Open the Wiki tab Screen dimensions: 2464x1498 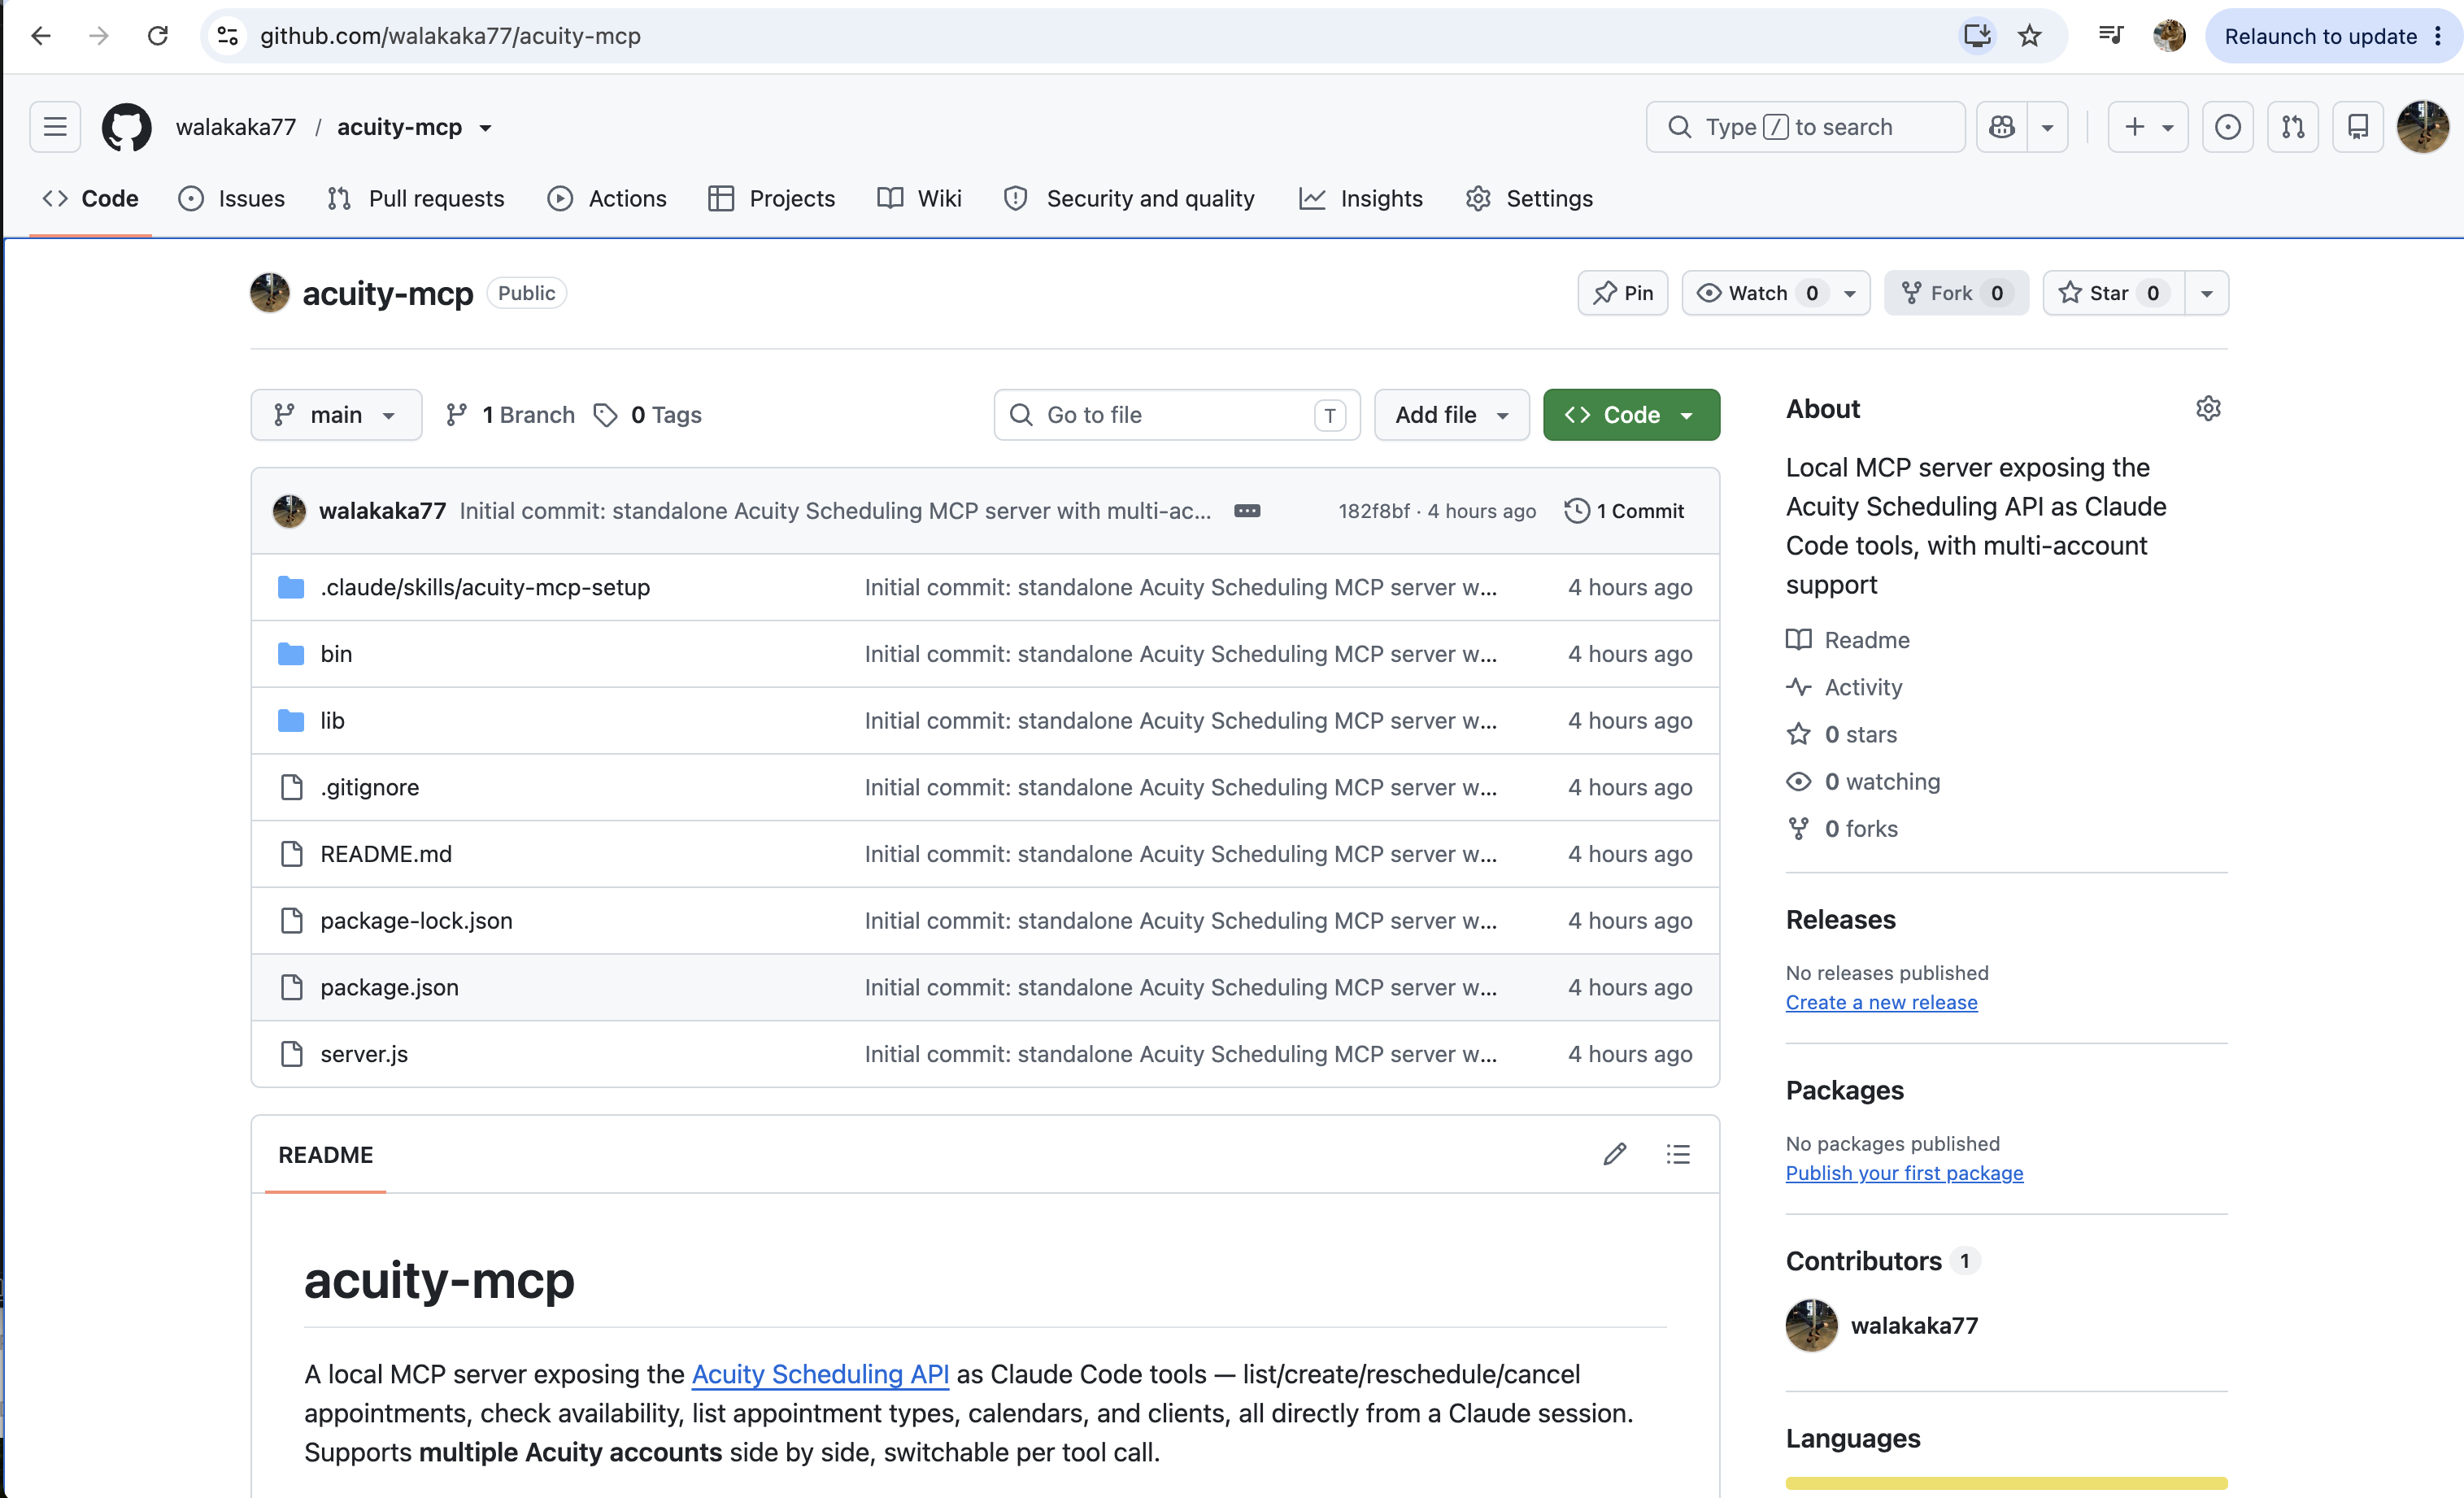coord(919,199)
